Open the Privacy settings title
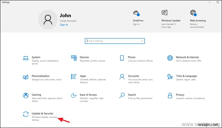Screen dimensions: 222x128 point(180,95)
